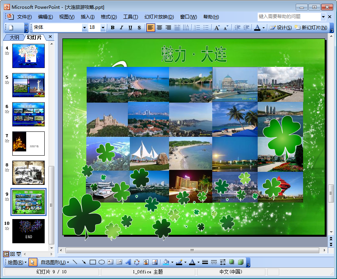Open Shadow Style icon
This screenshot has height=279, width=337.
pyautogui.click(x=231, y=262)
